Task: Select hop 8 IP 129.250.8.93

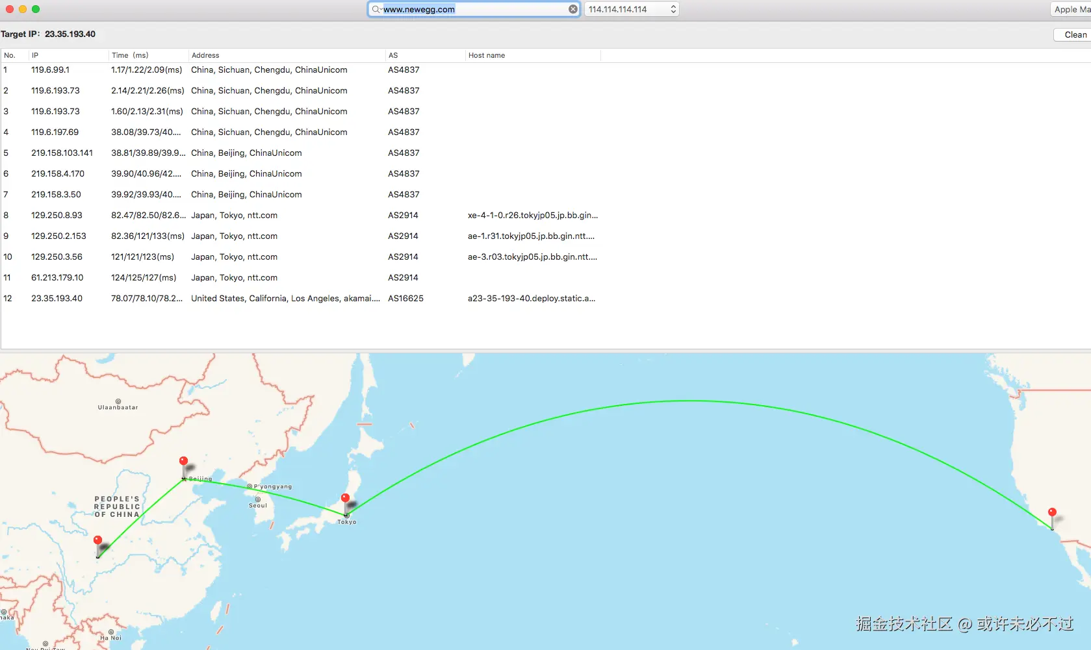Action: click(x=57, y=215)
